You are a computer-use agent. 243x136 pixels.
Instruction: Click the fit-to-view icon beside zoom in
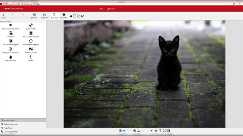139,131
